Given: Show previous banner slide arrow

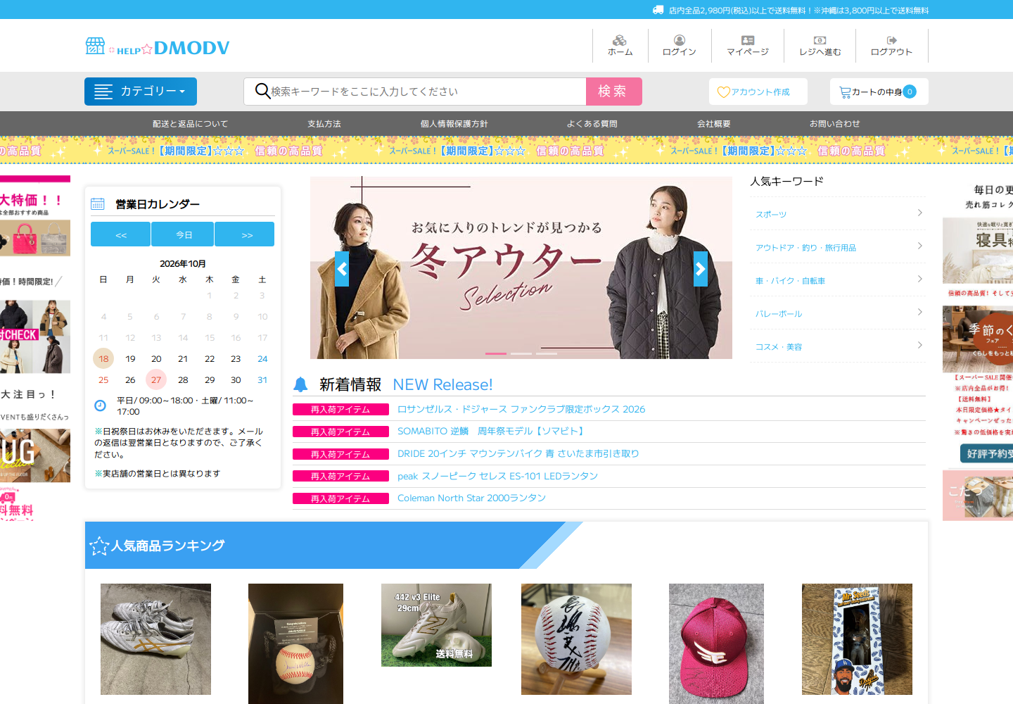Looking at the screenshot, I should pyautogui.click(x=342, y=269).
